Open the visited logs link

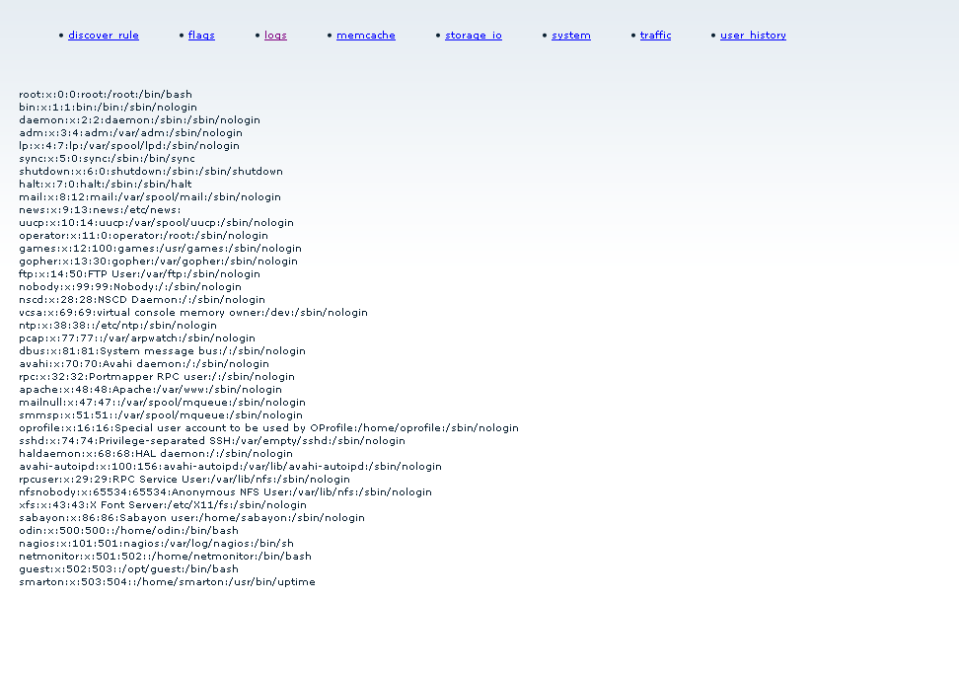point(275,36)
